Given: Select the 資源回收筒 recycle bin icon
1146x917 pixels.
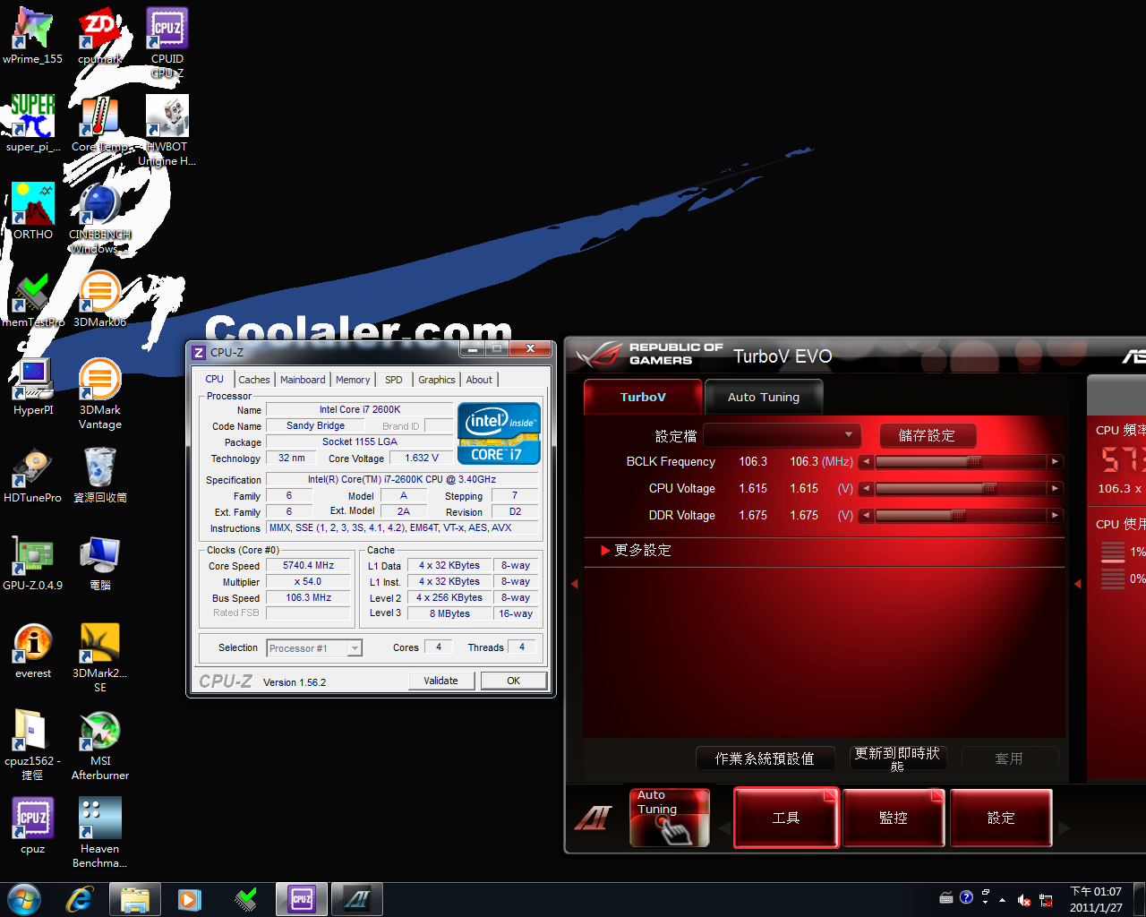Looking at the screenshot, I should pyautogui.click(x=100, y=475).
